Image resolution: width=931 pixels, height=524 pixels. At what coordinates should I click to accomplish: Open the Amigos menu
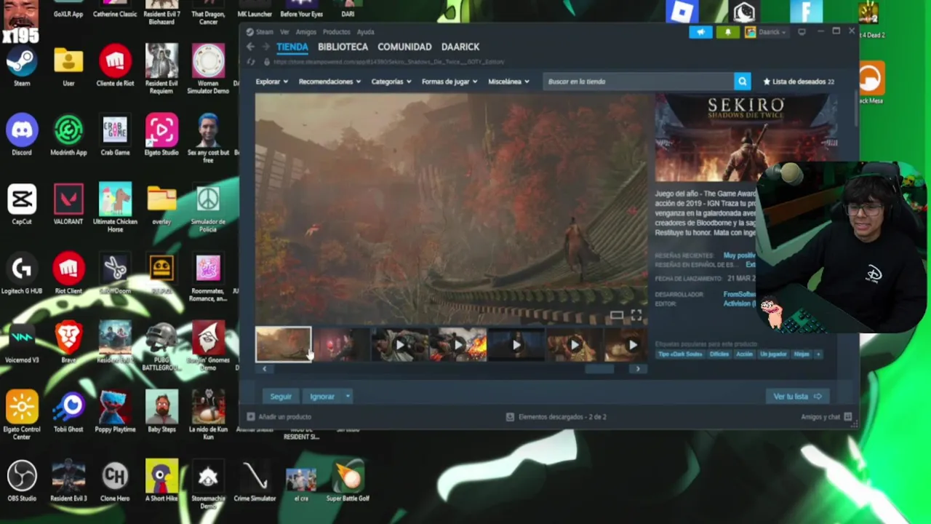(x=305, y=32)
